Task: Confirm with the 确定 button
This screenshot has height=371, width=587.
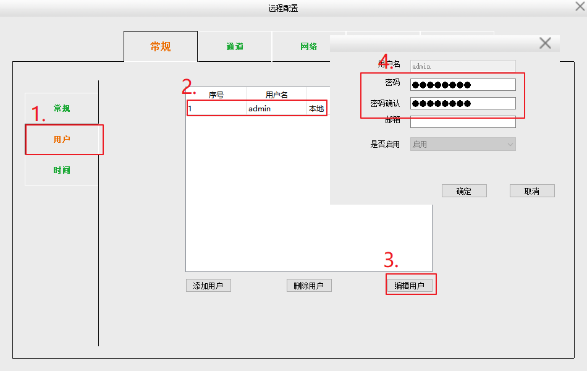Action: click(464, 190)
